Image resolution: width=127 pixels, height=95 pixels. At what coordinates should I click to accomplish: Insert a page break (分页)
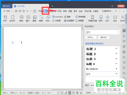5,18
